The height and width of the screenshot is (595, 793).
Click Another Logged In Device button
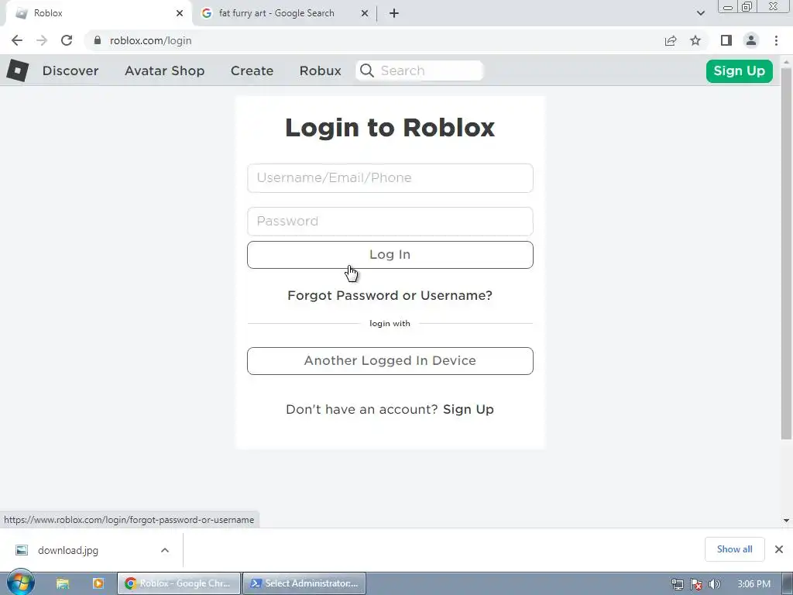pos(390,361)
